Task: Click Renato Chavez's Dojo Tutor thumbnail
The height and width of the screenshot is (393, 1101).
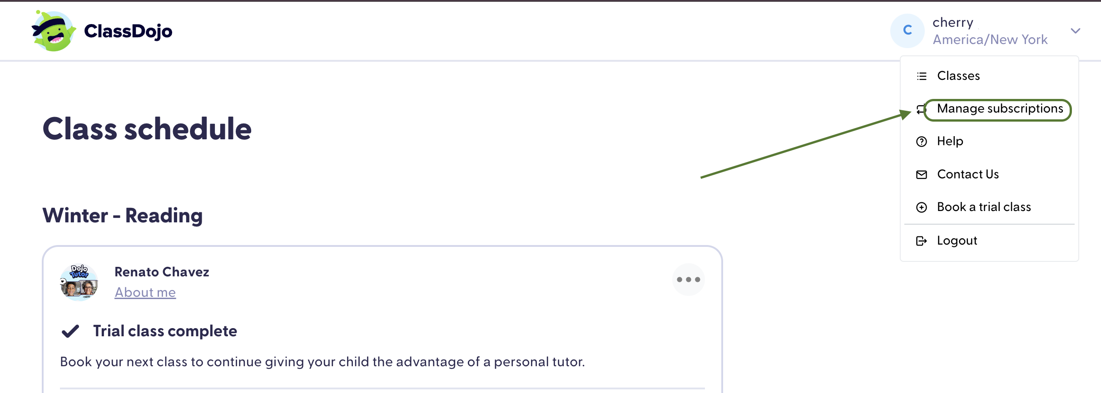Action: tap(79, 282)
